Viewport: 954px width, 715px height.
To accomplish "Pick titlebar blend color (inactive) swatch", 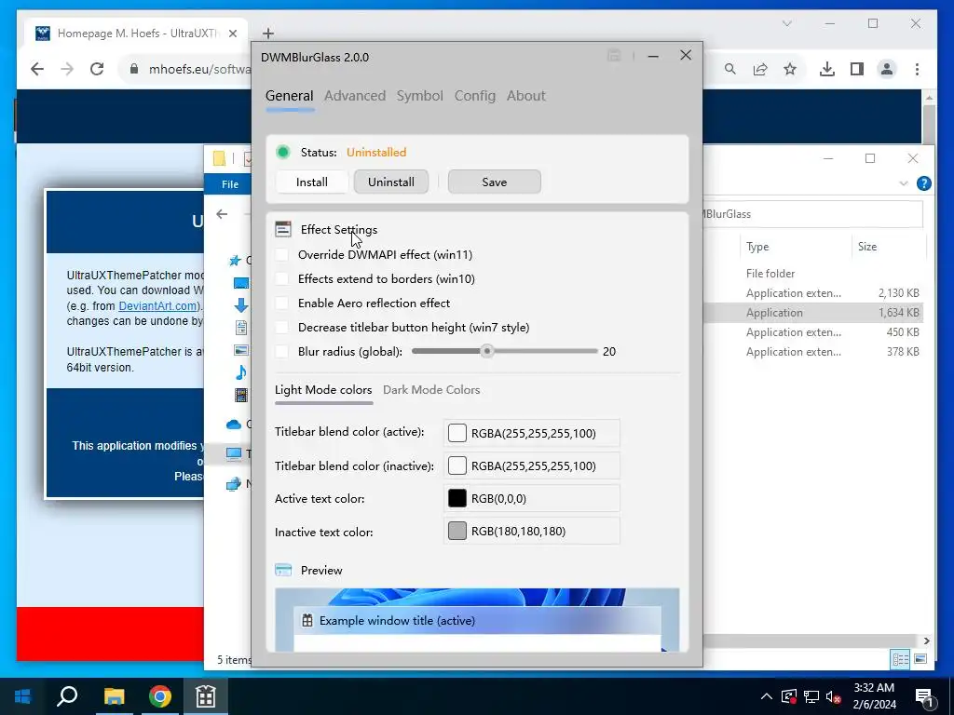I will 457,465.
